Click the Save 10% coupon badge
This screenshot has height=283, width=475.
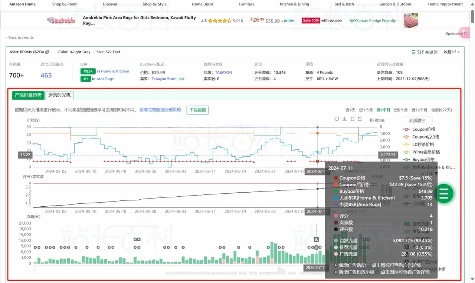click(311, 21)
